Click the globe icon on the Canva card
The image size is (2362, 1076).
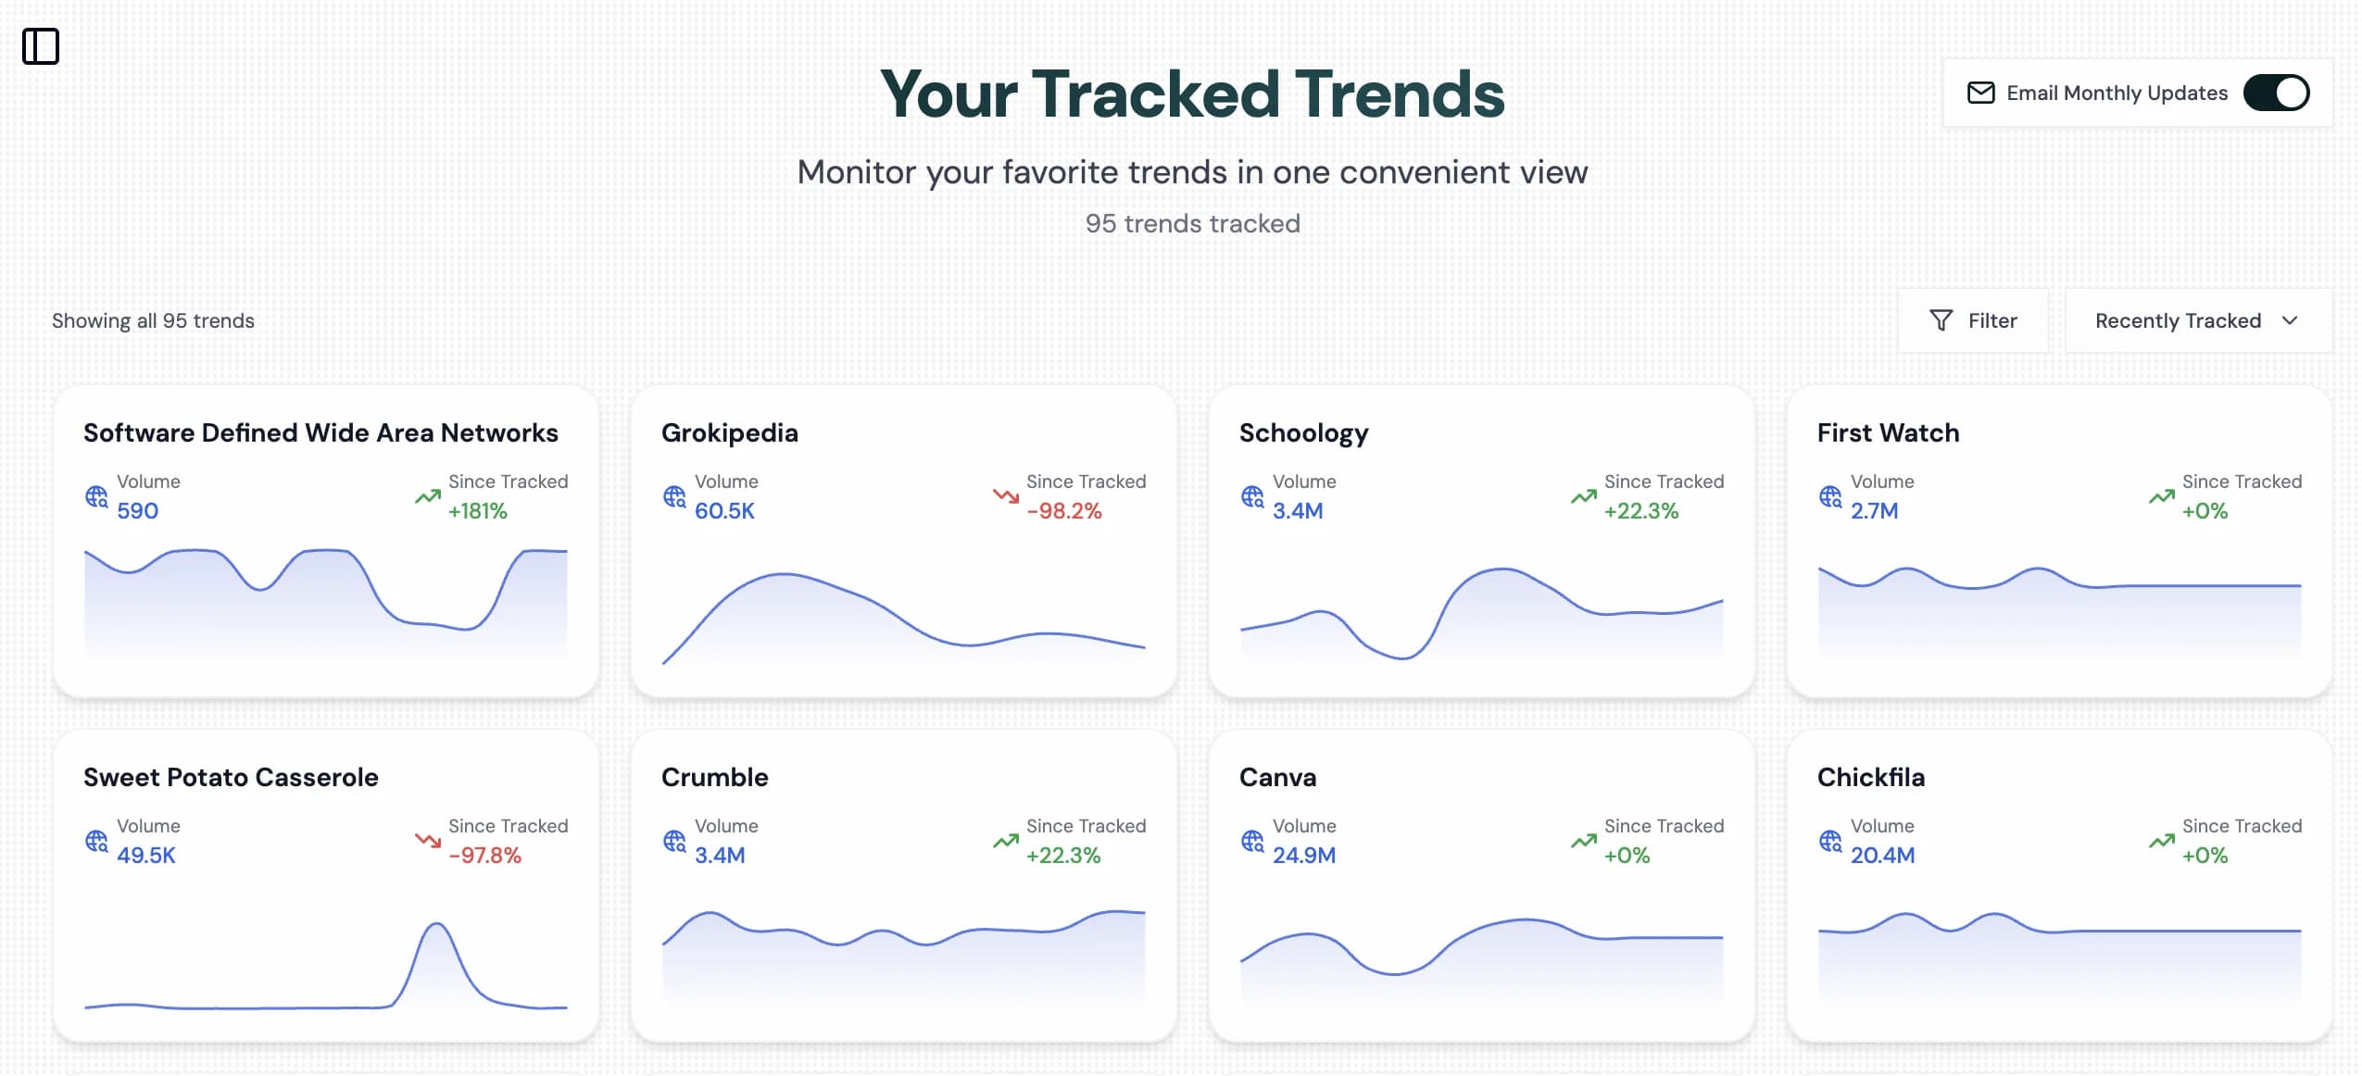[1251, 843]
